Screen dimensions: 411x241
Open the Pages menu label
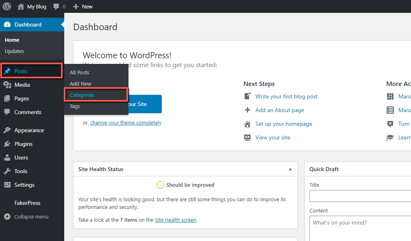22,98
